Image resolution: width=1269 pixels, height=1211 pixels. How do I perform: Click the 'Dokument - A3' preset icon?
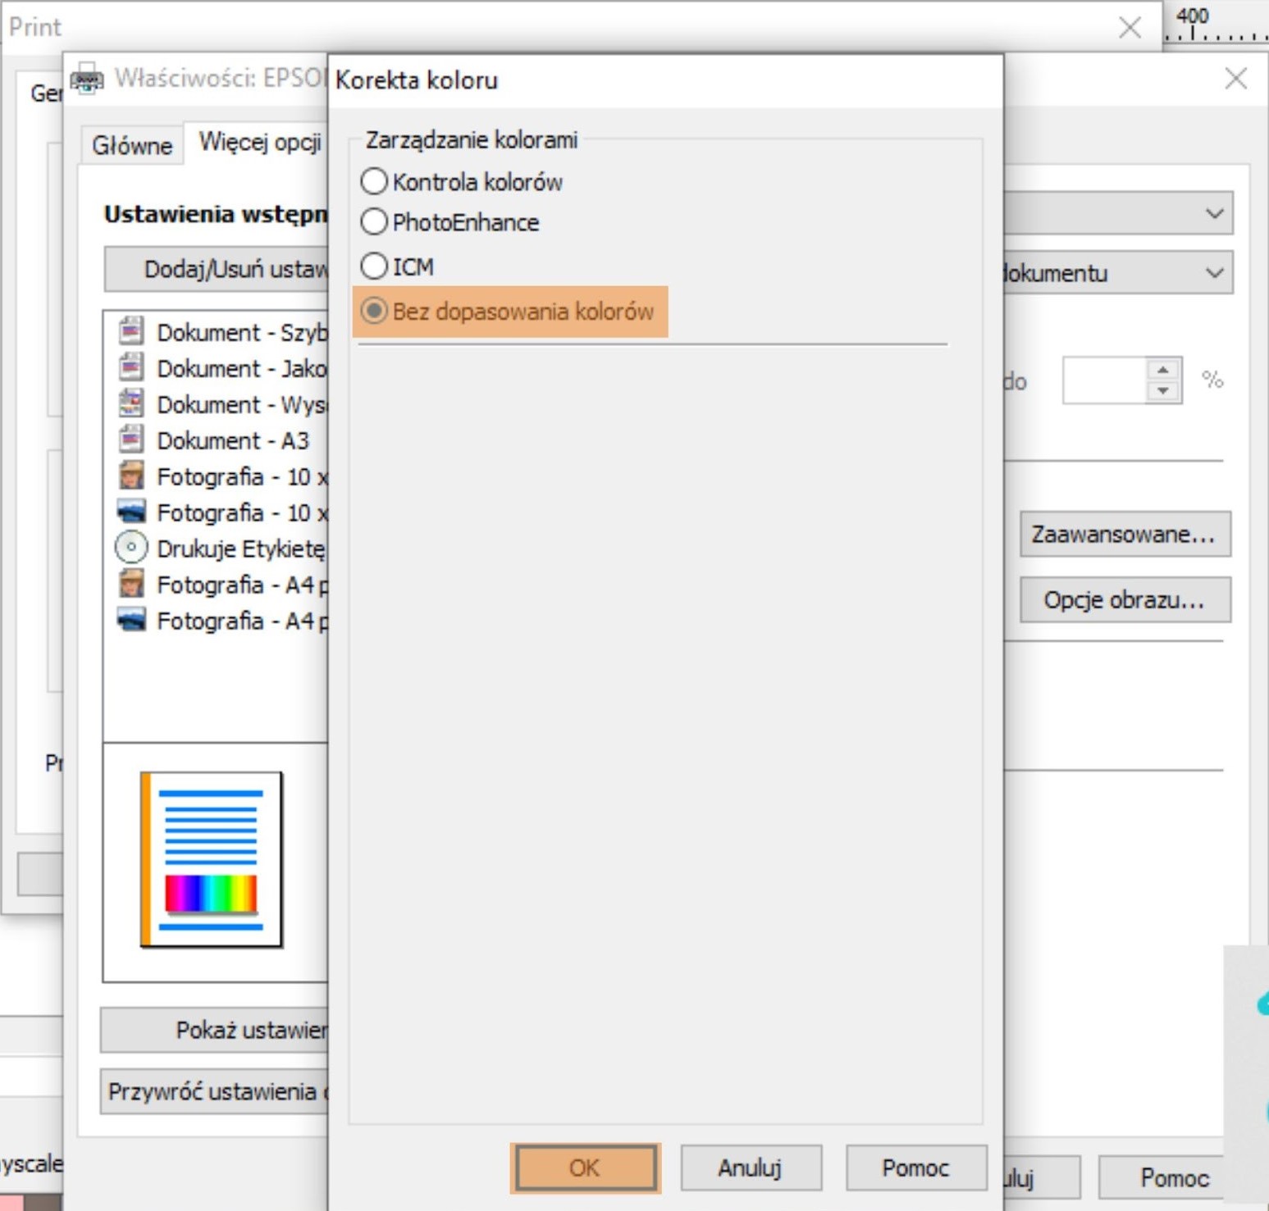point(131,439)
